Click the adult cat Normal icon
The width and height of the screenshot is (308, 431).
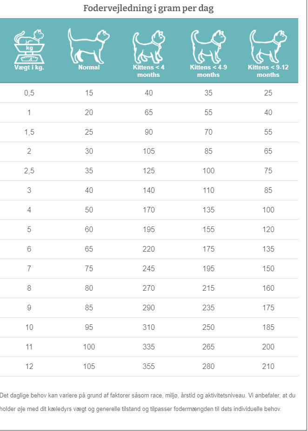[88, 45]
